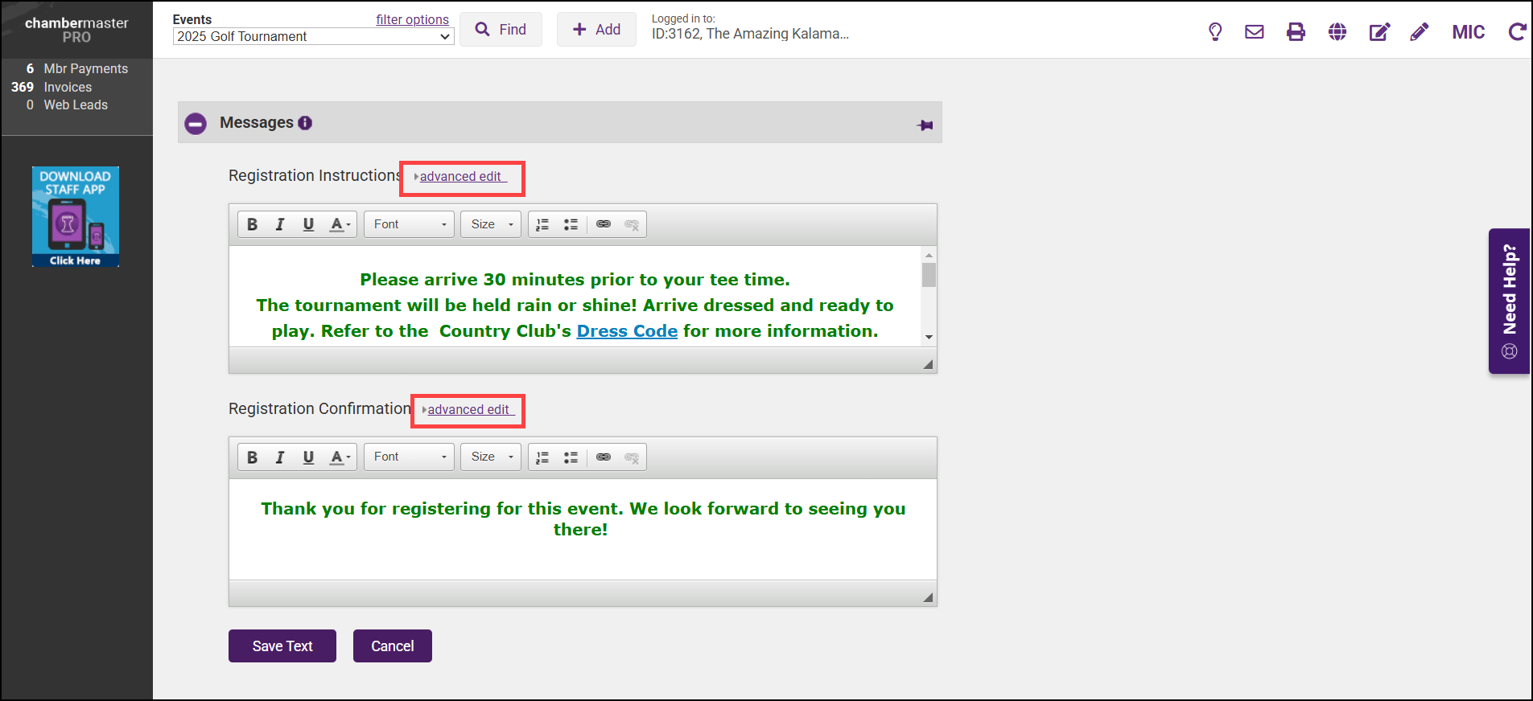The image size is (1533, 701).
Task: Open text color picker in Registration Instructions editor
Action: 340,224
